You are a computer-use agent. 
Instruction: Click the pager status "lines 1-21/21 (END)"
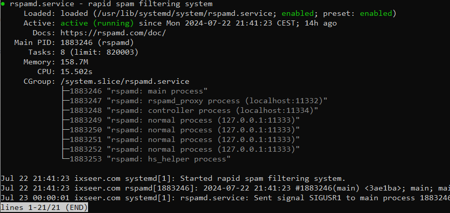[44, 207]
